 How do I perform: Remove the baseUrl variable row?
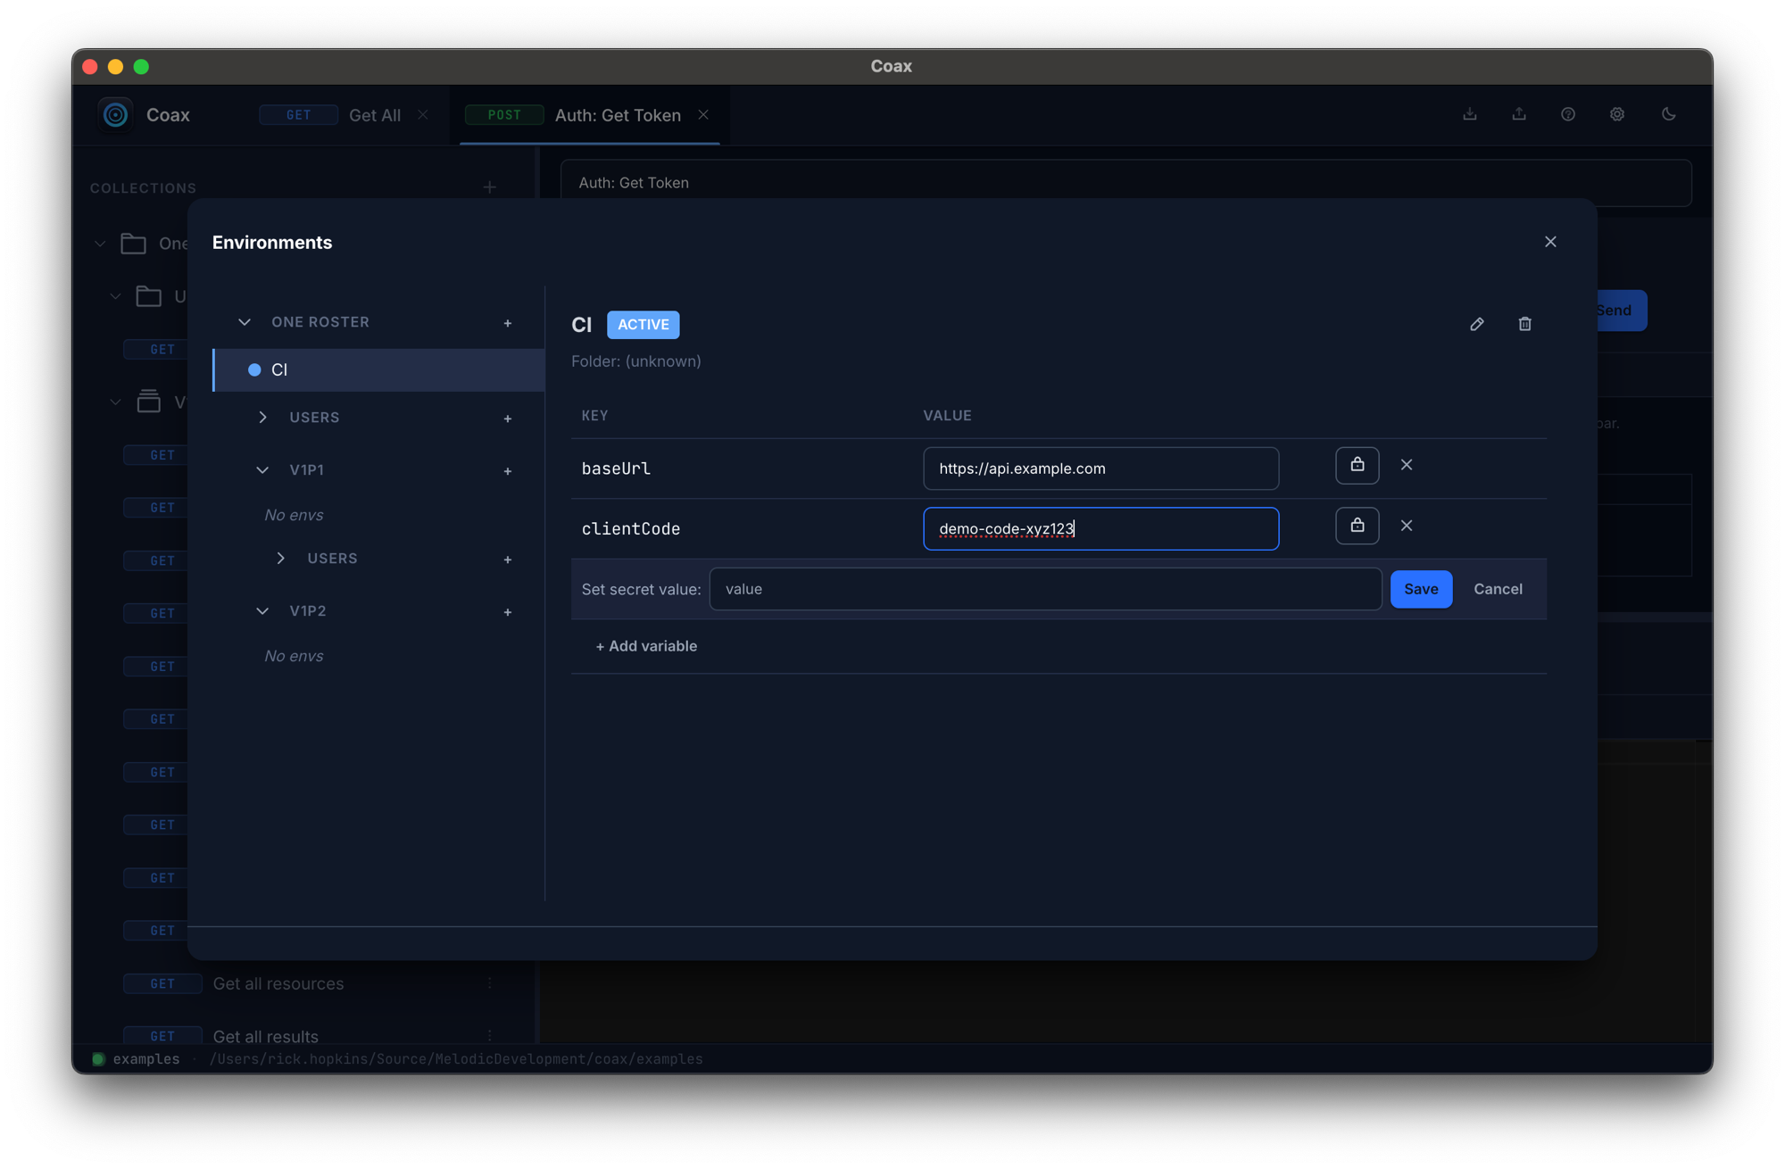point(1407,465)
